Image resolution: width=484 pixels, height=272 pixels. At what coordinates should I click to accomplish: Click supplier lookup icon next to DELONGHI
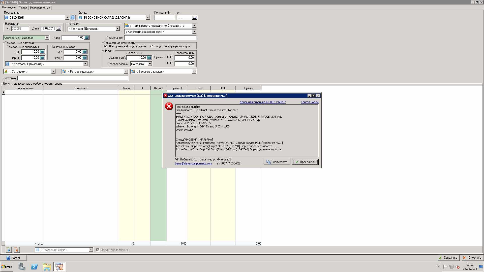click(x=73, y=18)
